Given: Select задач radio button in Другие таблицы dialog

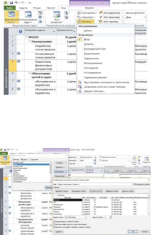Looking at the screenshot, I should coord(22,160).
